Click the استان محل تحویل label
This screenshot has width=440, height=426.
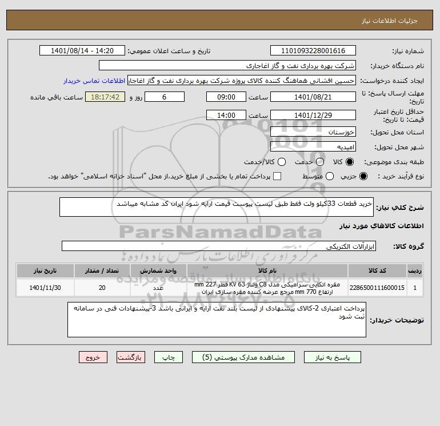tap(397, 132)
